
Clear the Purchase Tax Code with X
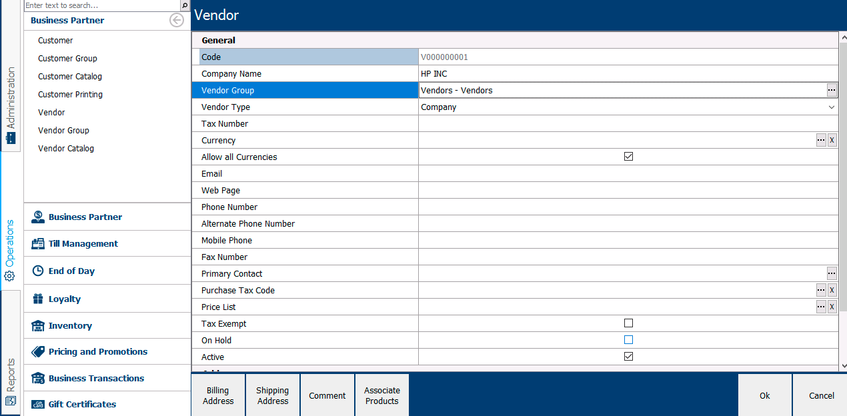click(x=832, y=290)
